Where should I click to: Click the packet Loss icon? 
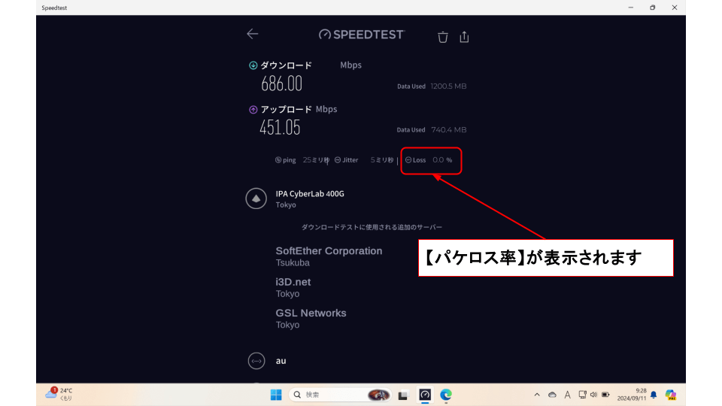point(408,160)
